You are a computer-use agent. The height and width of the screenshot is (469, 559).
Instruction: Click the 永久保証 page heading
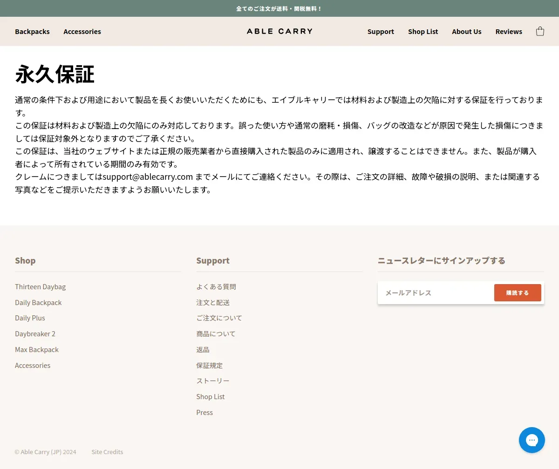click(x=55, y=75)
